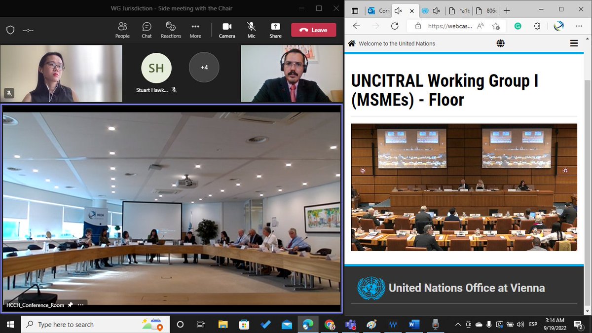Start Read aloud in Edge
Viewport: 592px width, 333px height.
481,26
